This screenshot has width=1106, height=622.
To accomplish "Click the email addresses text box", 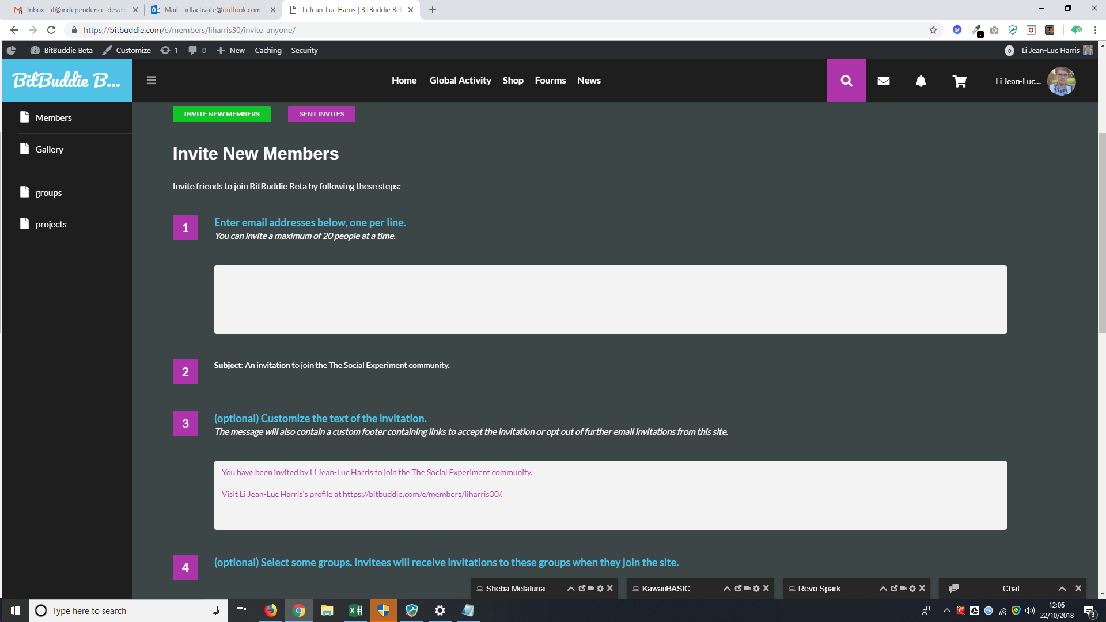I will point(610,299).
